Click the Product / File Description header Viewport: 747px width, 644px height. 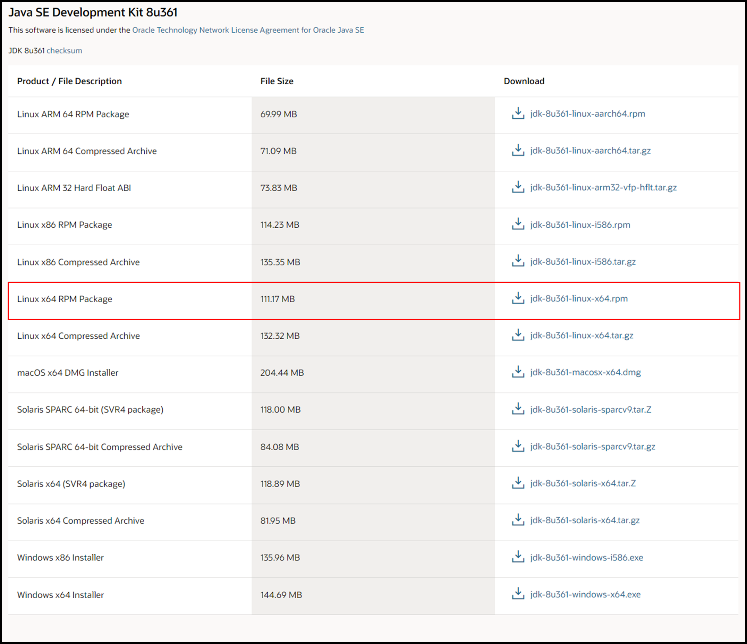(69, 81)
